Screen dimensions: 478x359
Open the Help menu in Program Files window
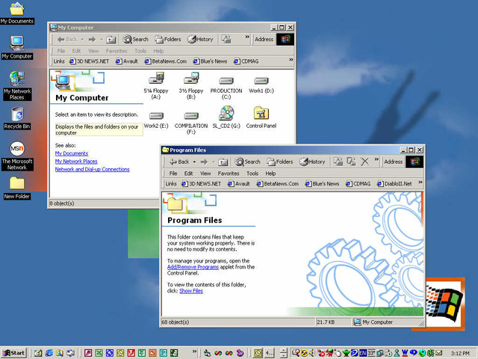point(270,174)
